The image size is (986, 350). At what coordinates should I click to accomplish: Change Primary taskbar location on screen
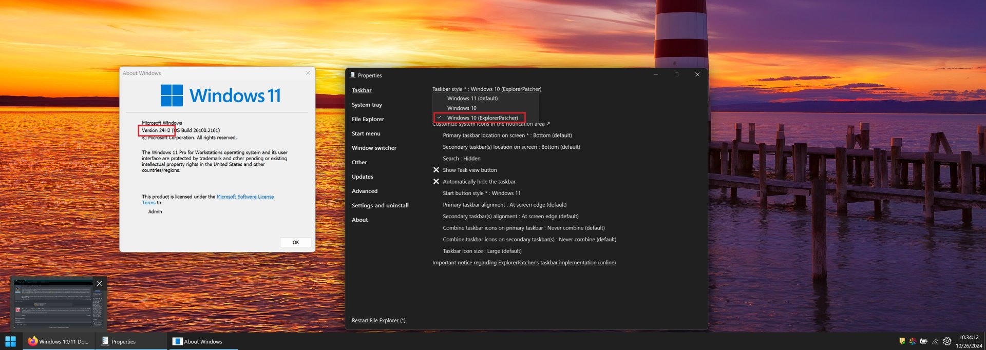coord(507,135)
